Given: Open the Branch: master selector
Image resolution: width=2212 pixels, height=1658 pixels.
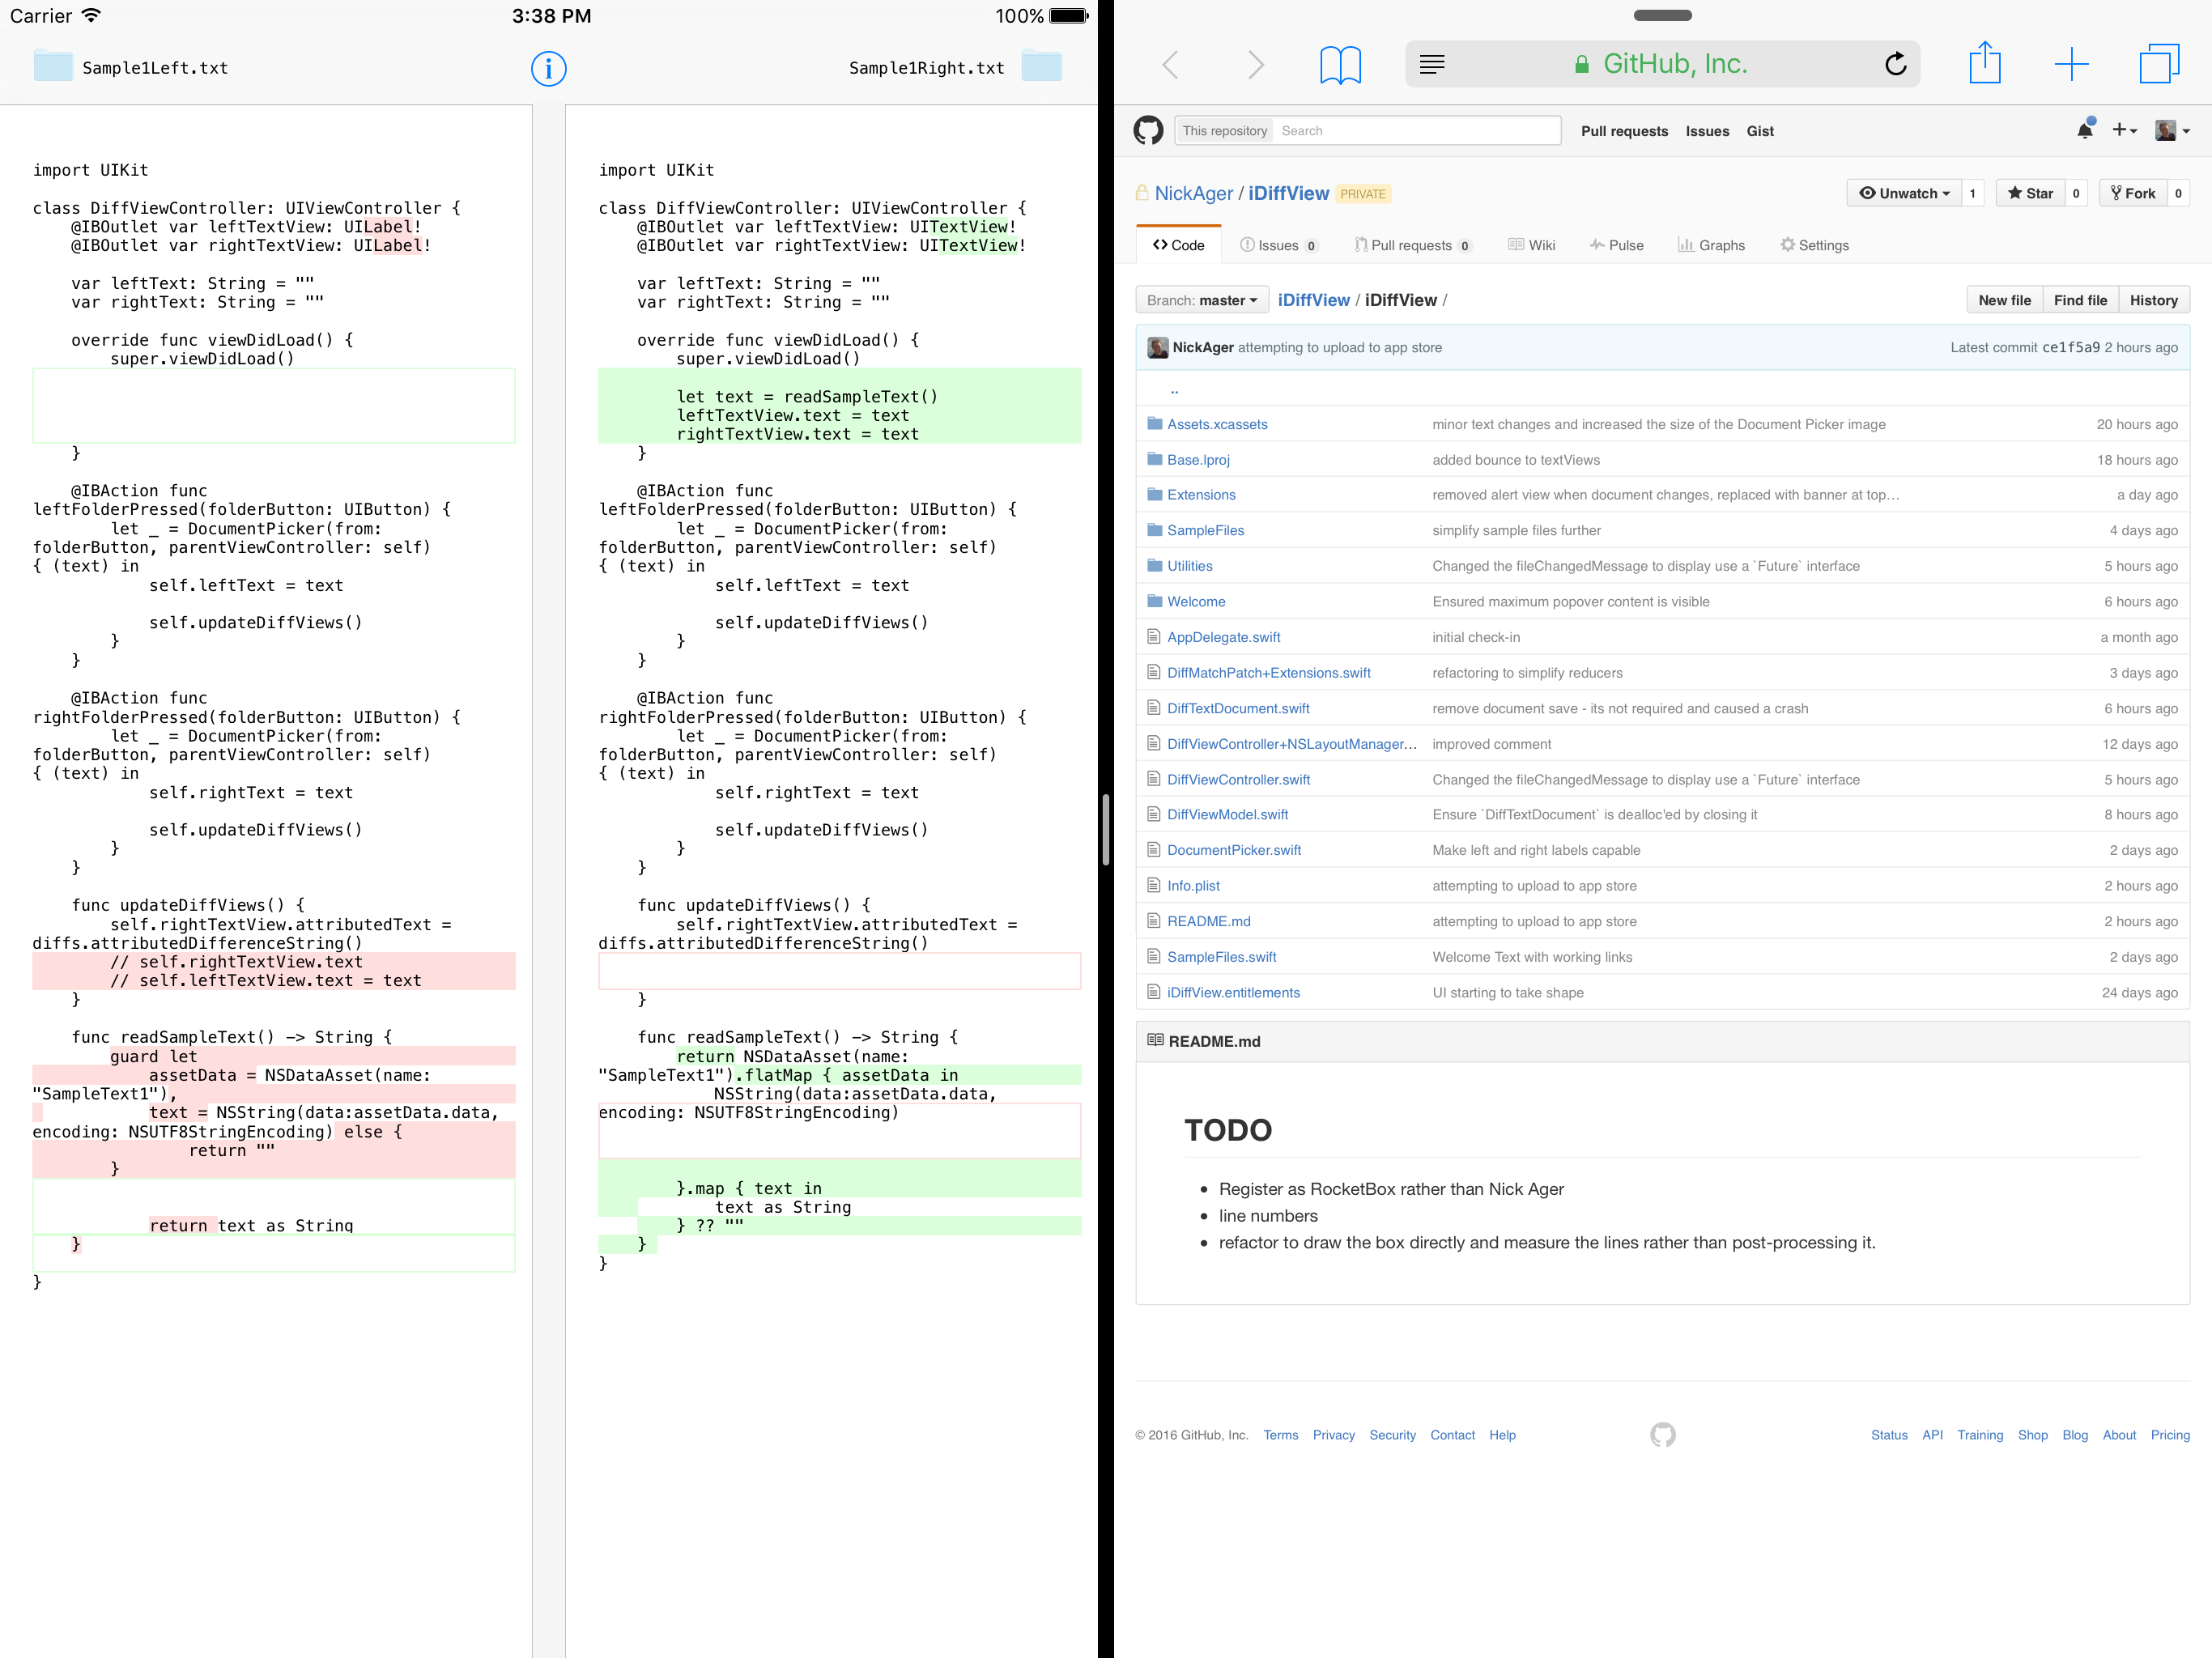Looking at the screenshot, I should click(1202, 300).
